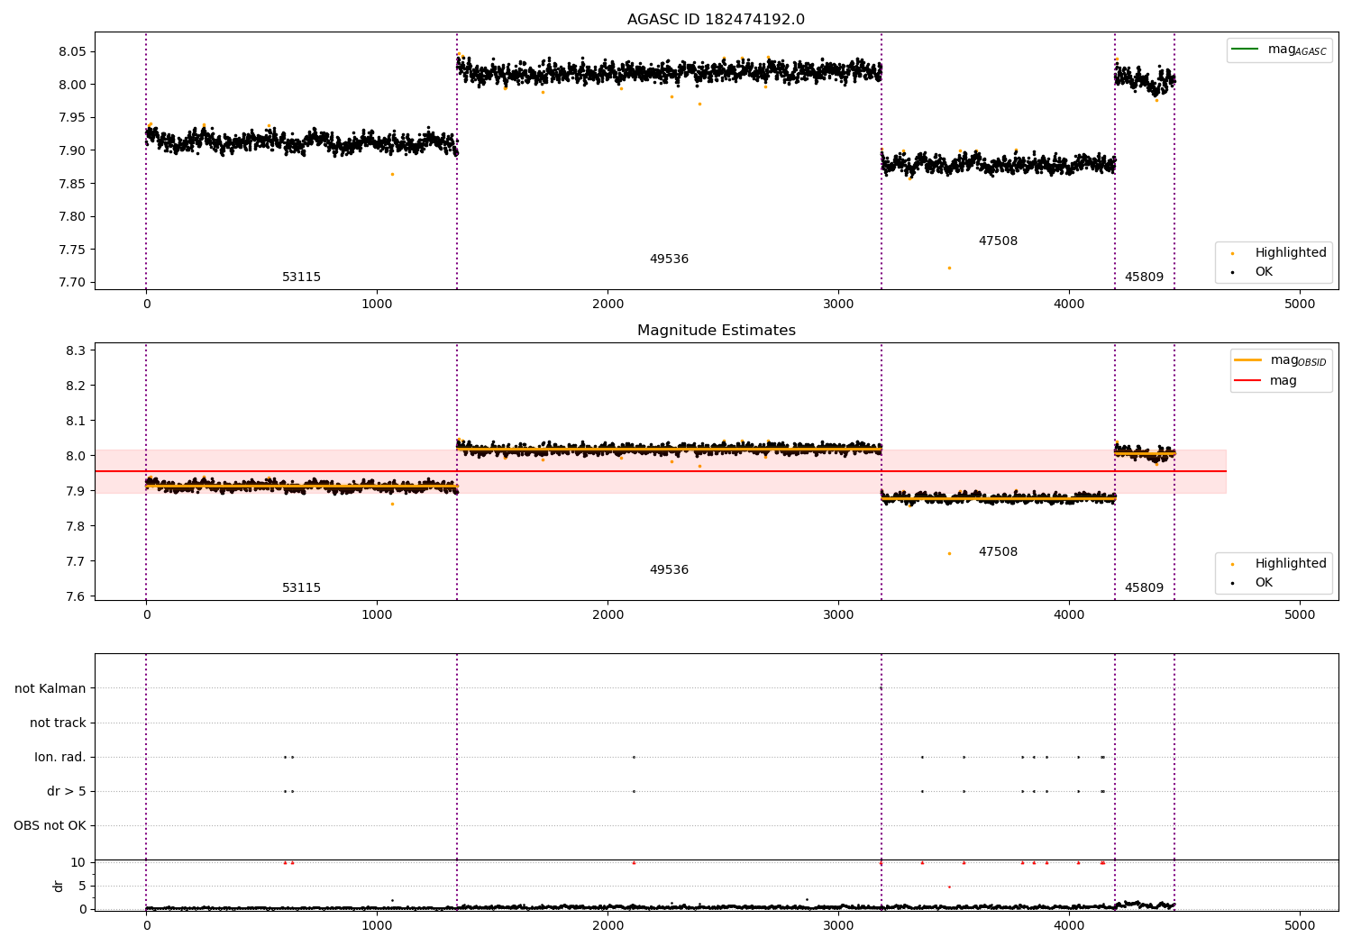Click the 'not Kalman' flag point

(881, 688)
